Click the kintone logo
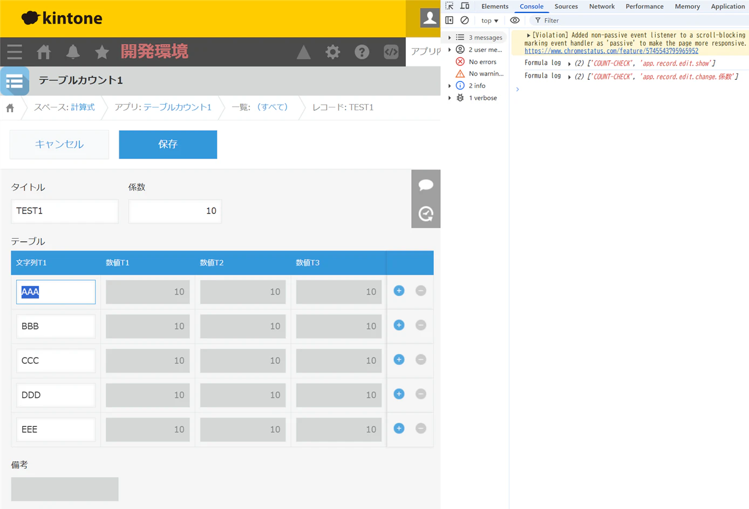 (62, 18)
